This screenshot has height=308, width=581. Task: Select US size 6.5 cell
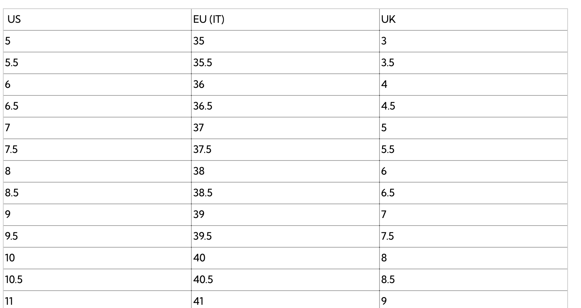click(x=12, y=106)
